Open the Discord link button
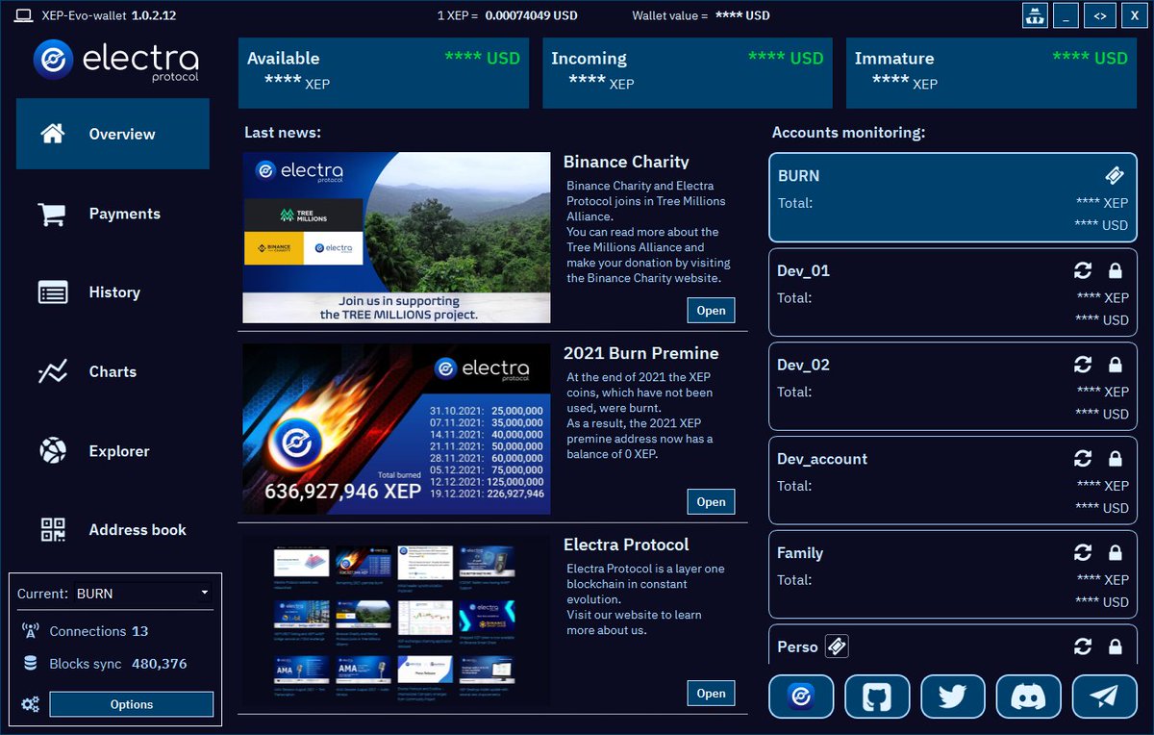This screenshot has height=735, width=1154. (1029, 697)
